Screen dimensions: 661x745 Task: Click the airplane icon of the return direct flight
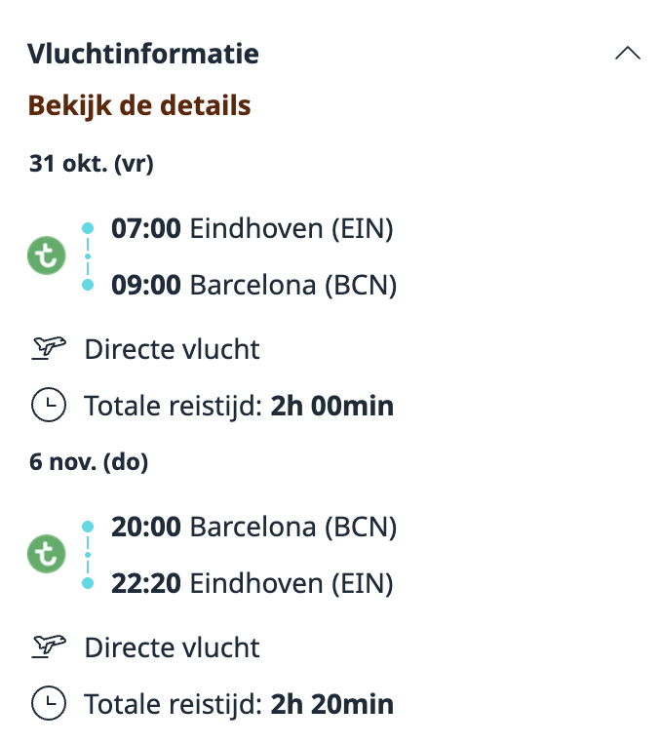pyautogui.click(x=48, y=647)
